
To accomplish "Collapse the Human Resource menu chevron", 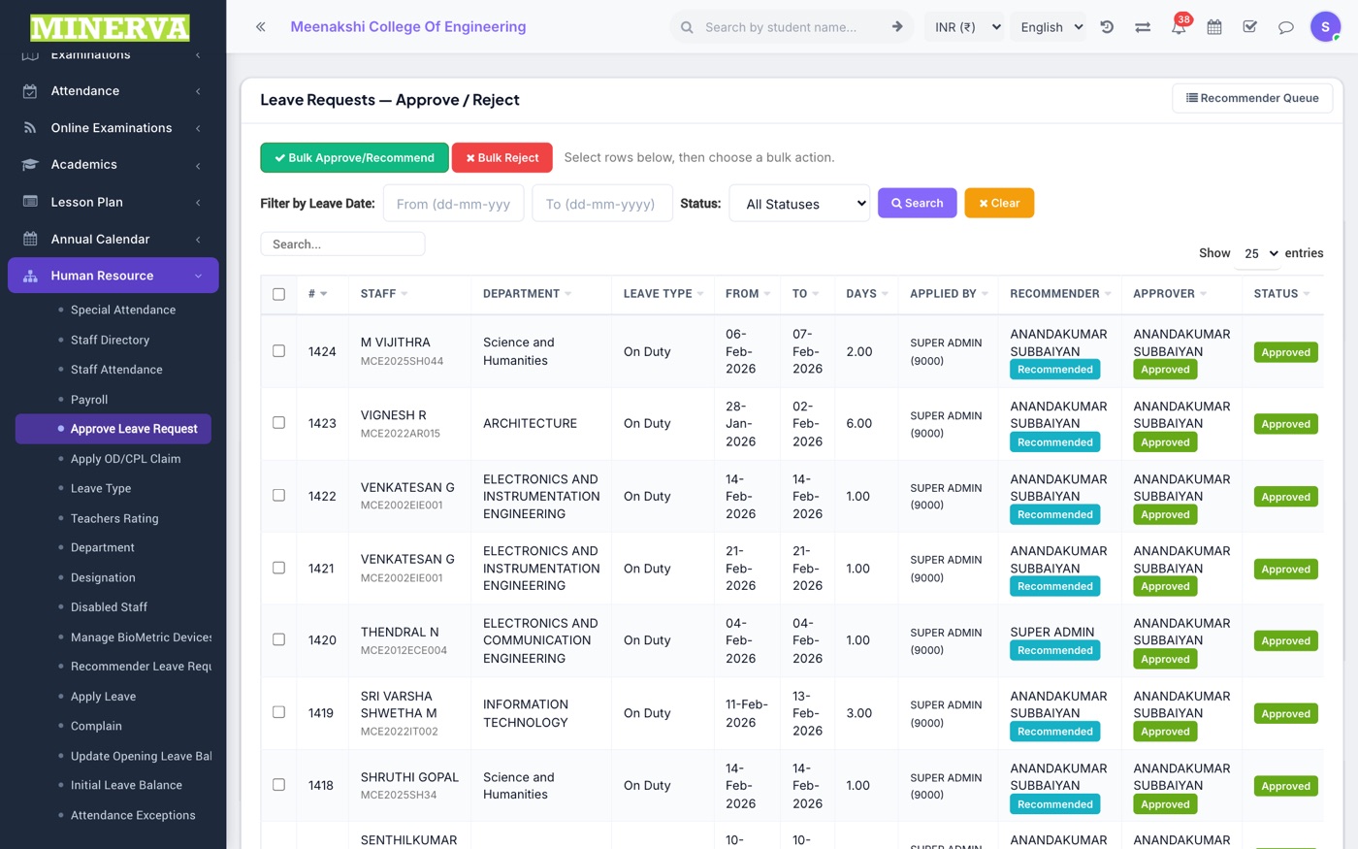I will pyautogui.click(x=198, y=277).
